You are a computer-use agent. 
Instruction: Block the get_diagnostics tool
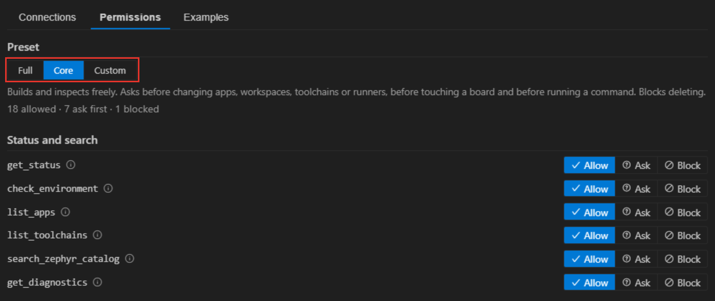click(682, 282)
